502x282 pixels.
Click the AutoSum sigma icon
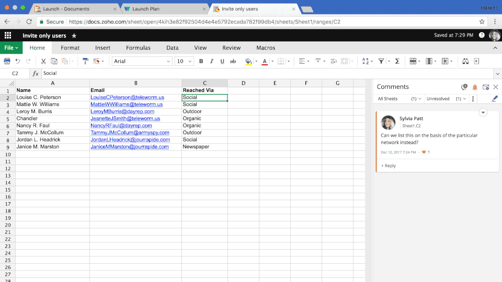pyautogui.click(x=397, y=61)
